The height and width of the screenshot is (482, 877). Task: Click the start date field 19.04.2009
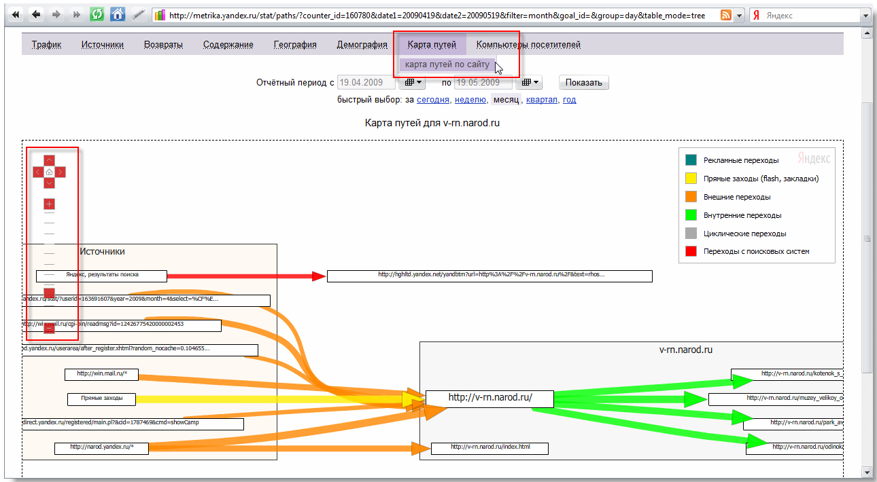coord(366,83)
